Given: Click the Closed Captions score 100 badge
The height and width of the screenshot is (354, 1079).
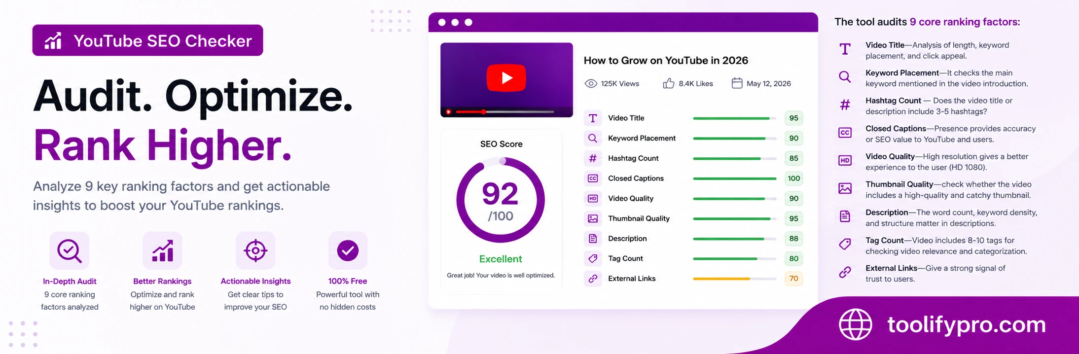Looking at the screenshot, I should pos(793,178).
